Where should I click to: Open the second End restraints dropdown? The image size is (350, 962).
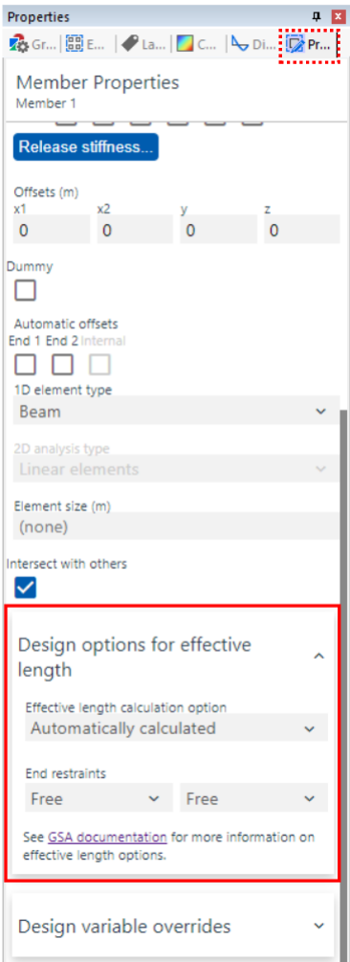point(253,798)
